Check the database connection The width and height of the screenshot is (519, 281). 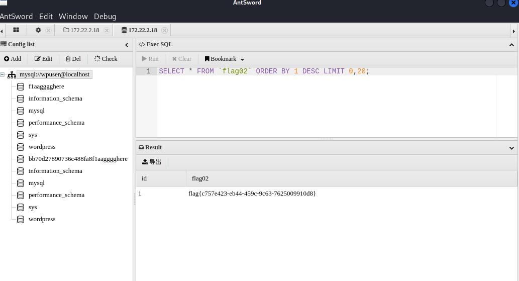(x=106, y=59)
